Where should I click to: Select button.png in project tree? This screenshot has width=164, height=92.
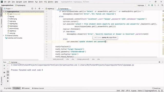[13, 19]
